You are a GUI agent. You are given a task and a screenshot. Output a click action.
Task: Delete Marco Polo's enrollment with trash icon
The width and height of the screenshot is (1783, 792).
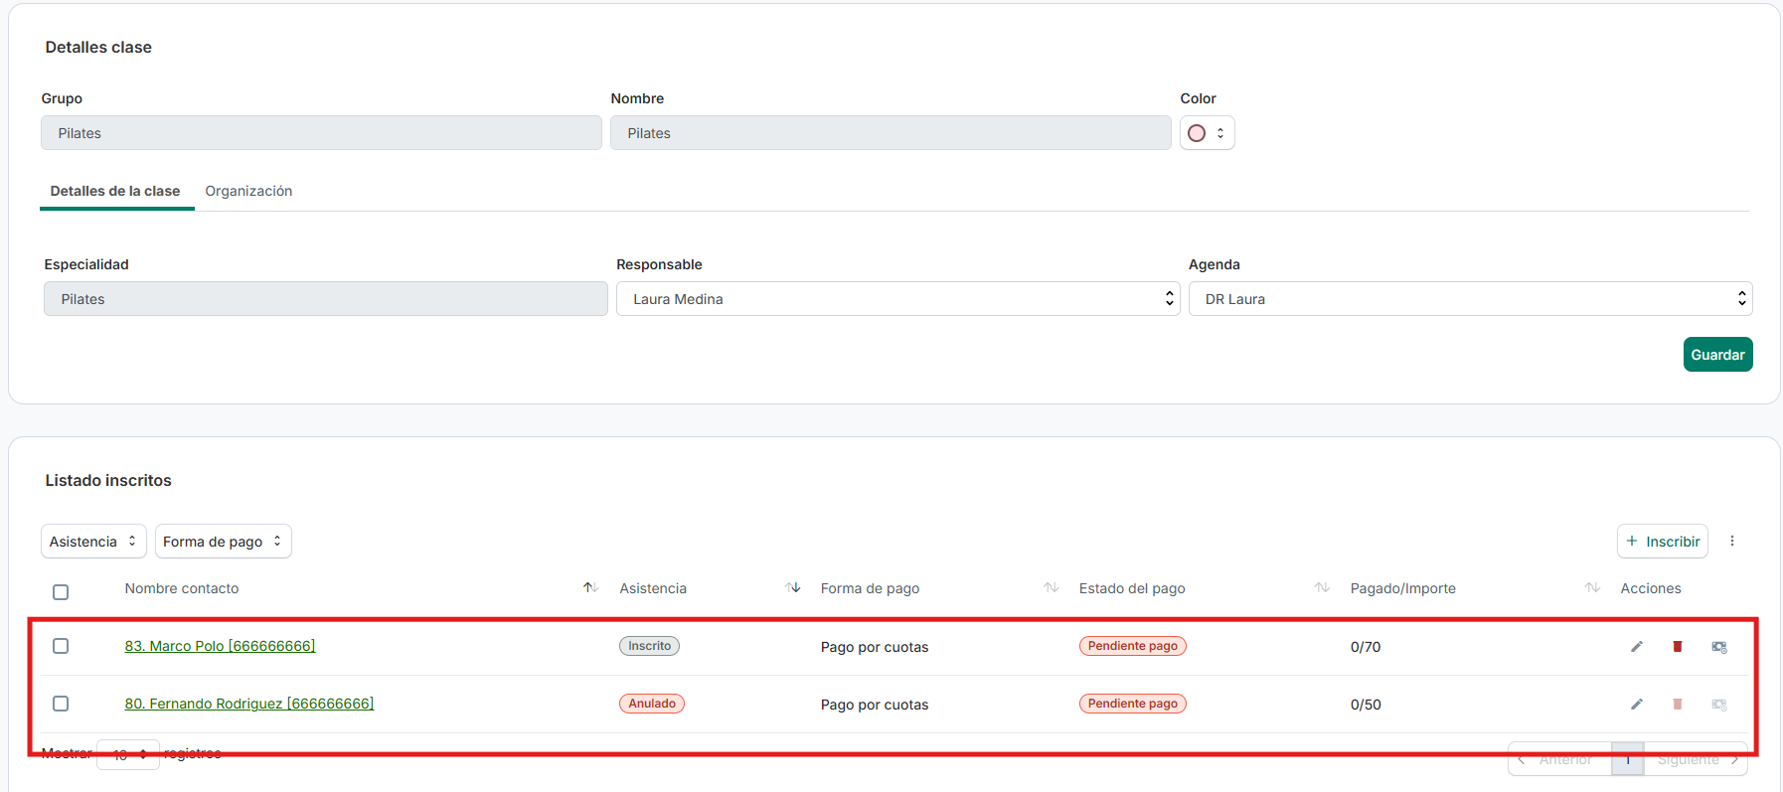coord(1677,647)
